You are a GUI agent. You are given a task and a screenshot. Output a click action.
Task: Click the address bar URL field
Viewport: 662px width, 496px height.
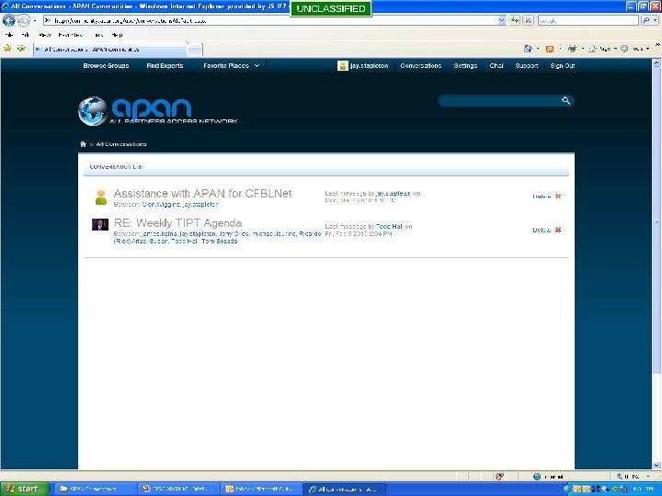click(x=270, y=20)
